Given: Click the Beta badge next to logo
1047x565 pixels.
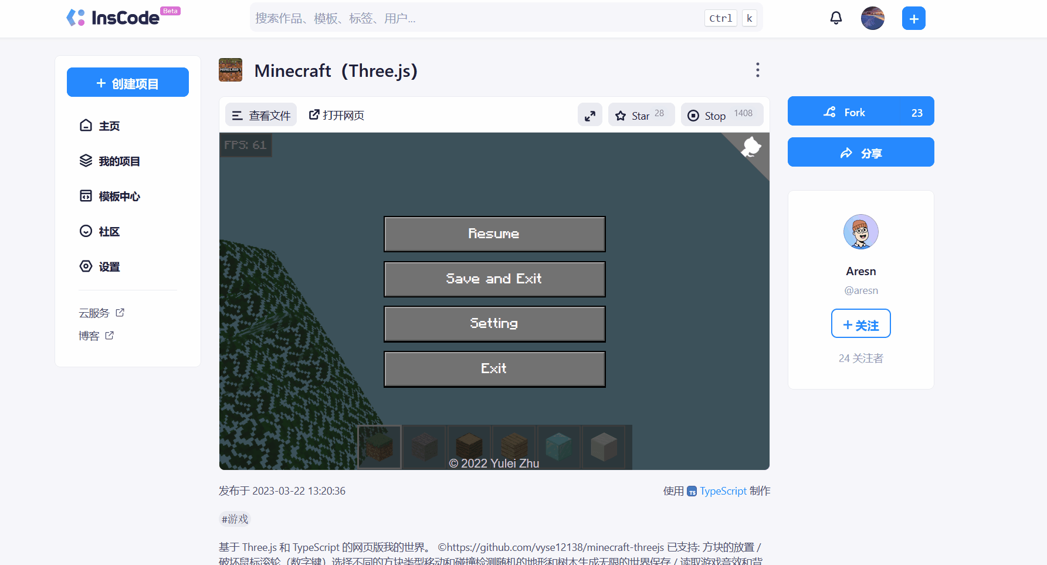Looking at the screenshot, I should coord(170,11).
